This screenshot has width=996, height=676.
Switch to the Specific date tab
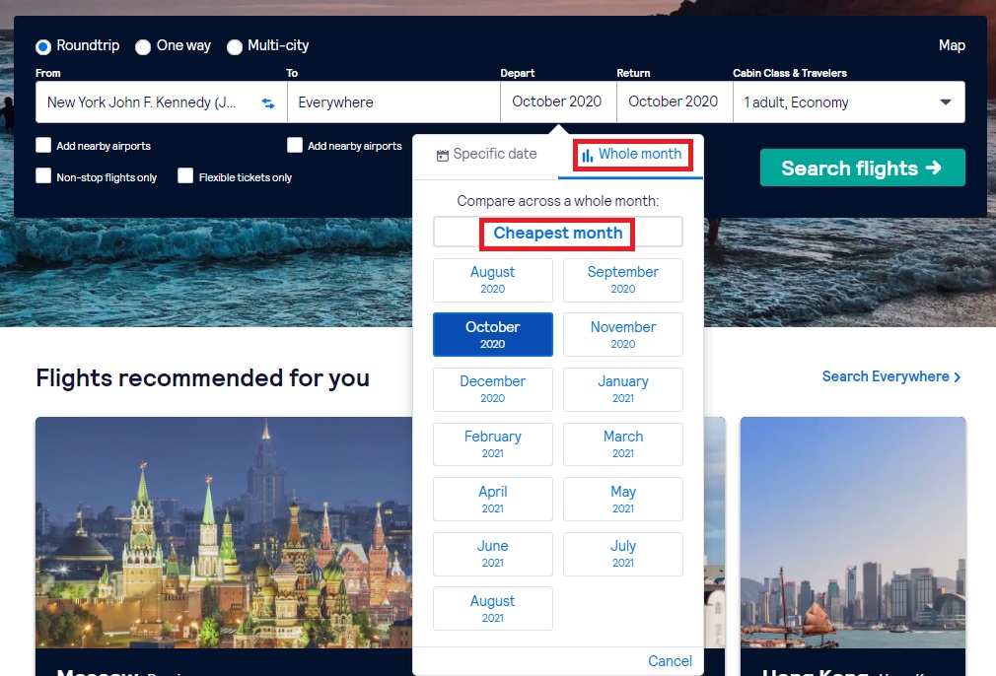486,155
